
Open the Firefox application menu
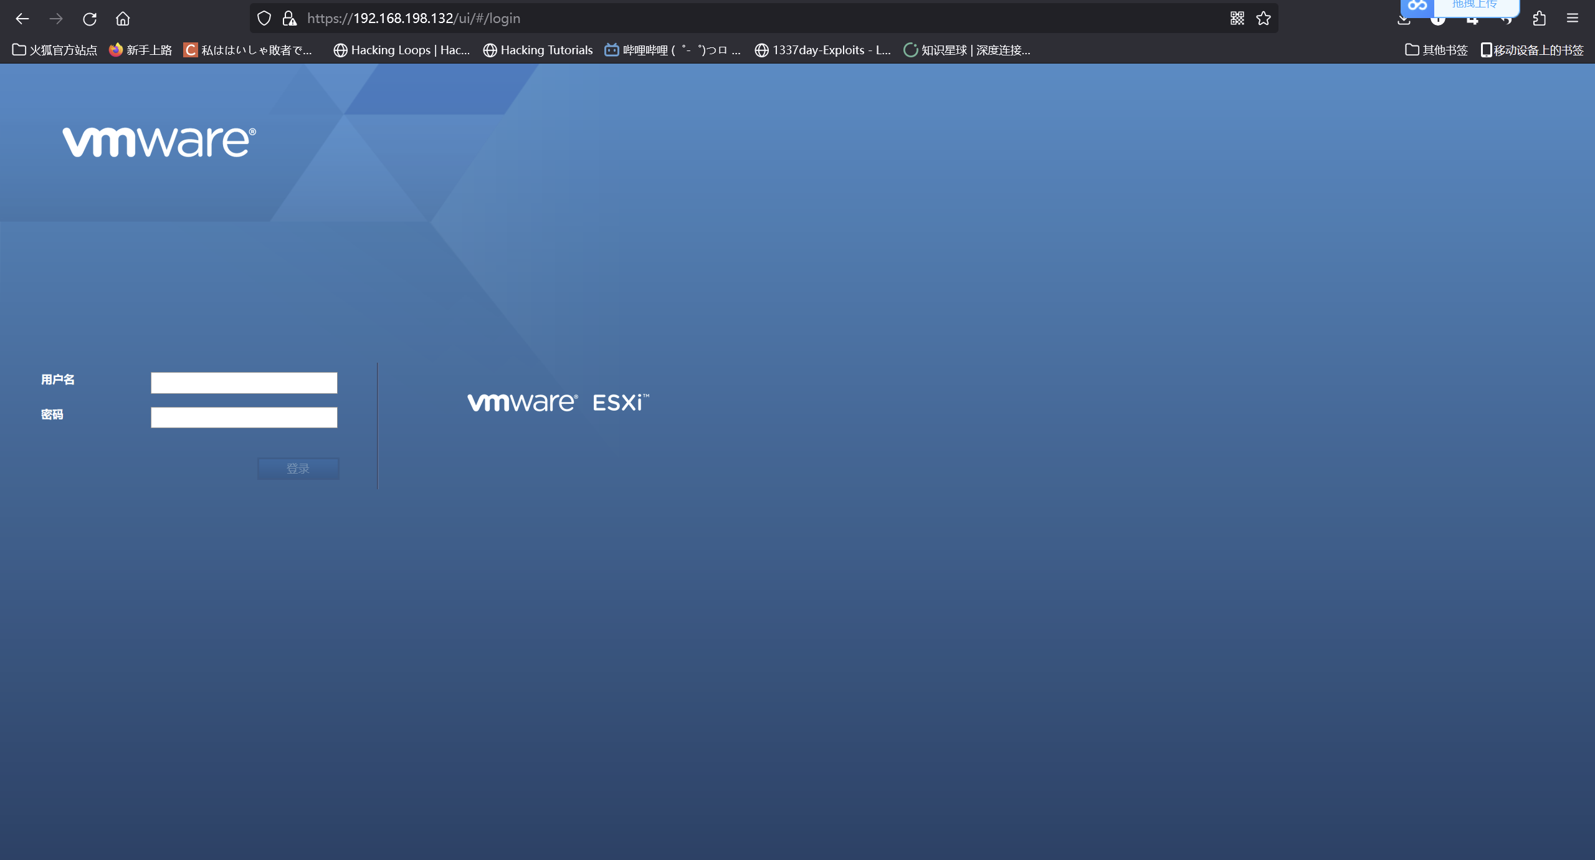point(1573,19)
